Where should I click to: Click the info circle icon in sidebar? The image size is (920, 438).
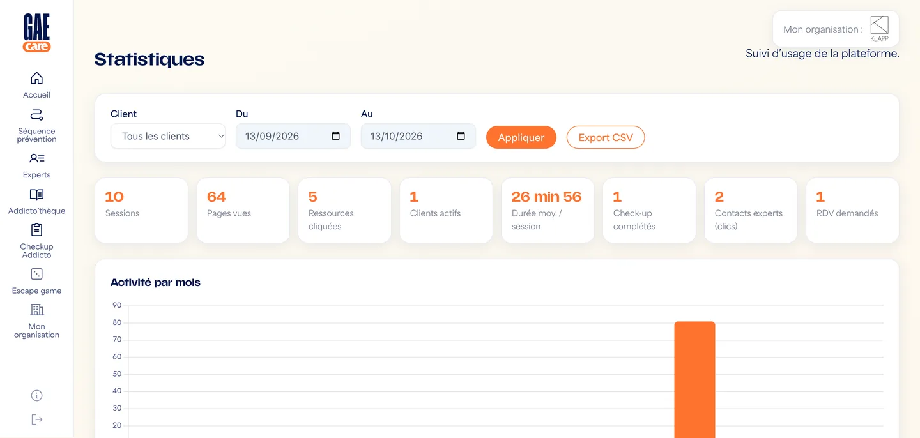point(36,396)
